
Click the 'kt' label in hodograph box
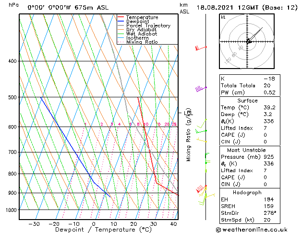point(223,17)
